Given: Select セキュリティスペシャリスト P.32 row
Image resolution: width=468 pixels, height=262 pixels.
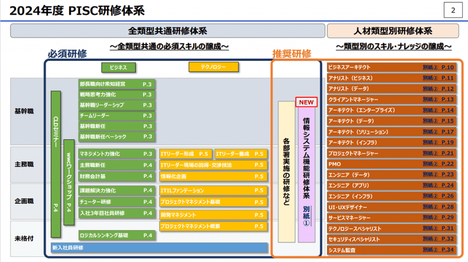Looking at the screenshot, I should click(x=392, y=239).
